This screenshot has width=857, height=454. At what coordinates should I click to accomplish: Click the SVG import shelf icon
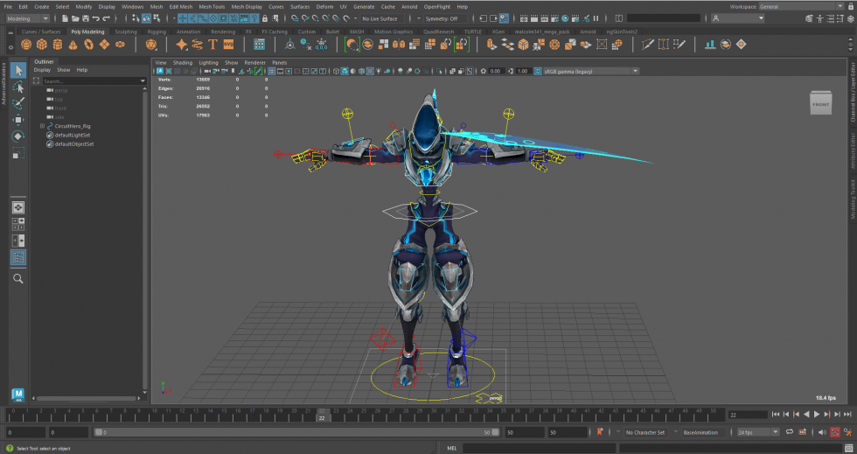coord(228,45)
